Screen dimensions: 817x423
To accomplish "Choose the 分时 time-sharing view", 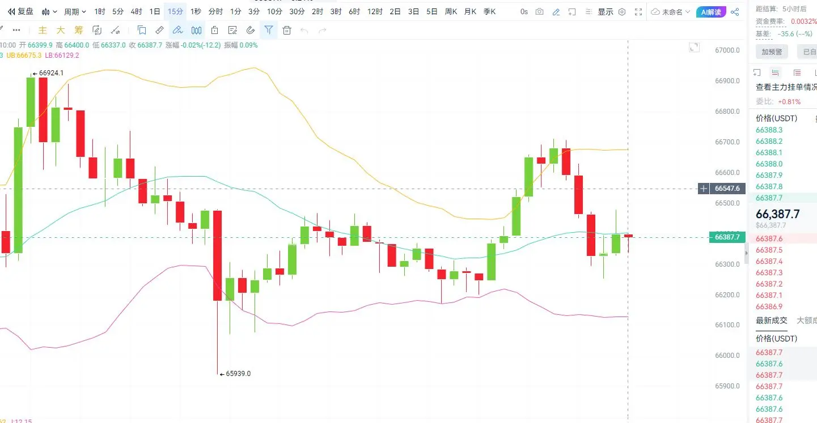I will [215, 11].
